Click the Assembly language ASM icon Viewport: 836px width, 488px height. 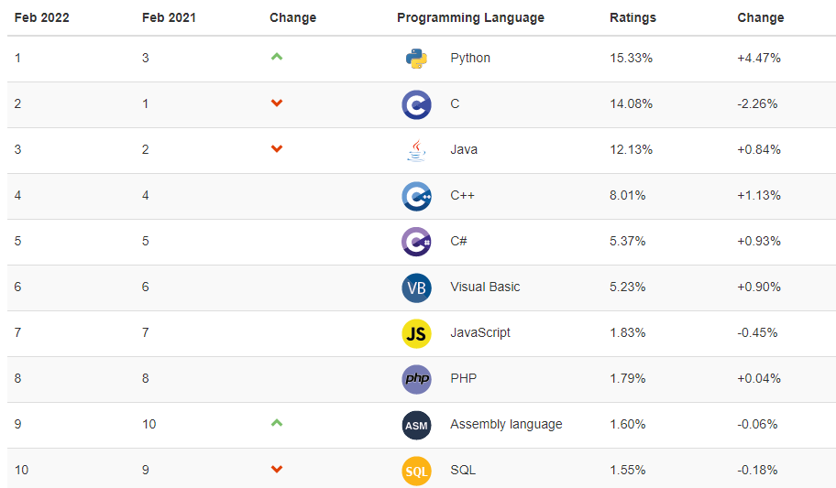tap(416, 425)
